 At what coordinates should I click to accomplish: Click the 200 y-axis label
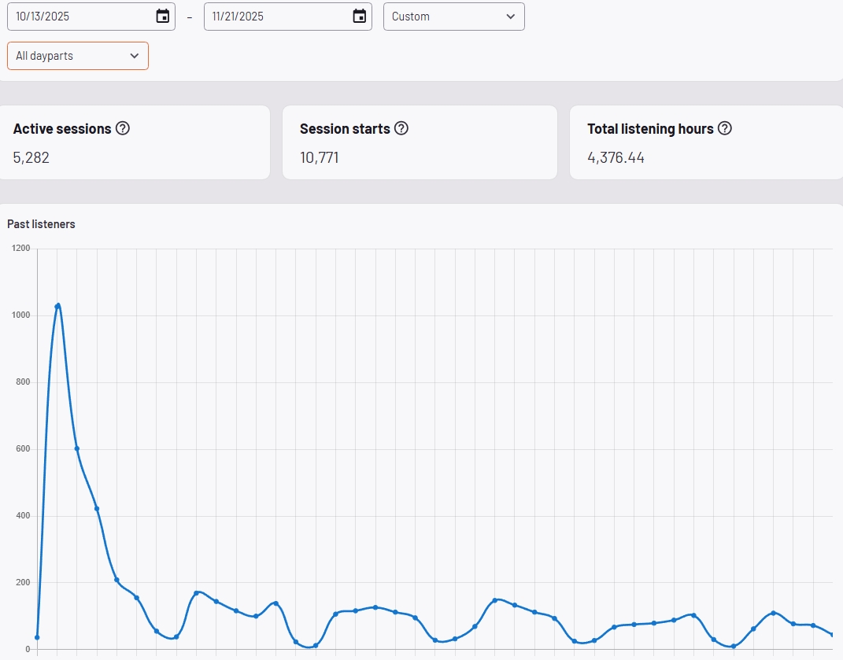point(23,583)
